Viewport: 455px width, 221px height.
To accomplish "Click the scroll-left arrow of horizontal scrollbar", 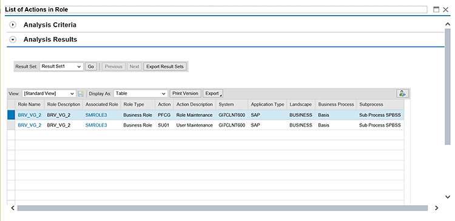I will pos(13,208).
